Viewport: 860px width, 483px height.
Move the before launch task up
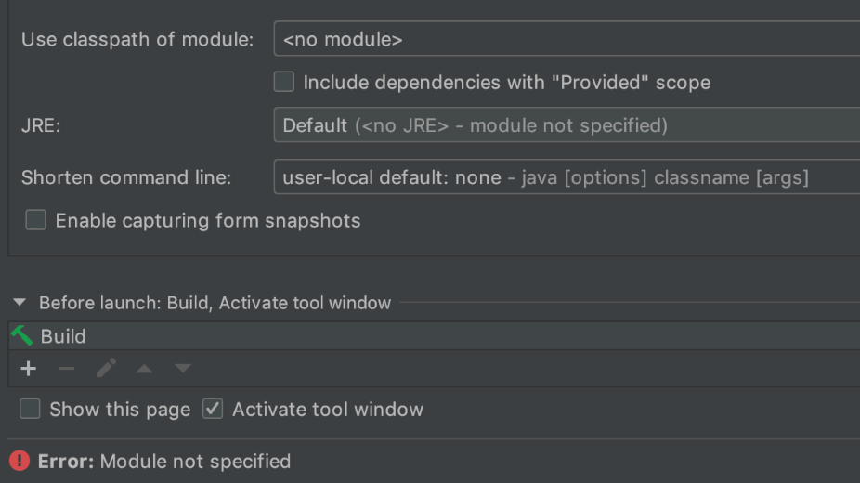click(x=144, y=369)
